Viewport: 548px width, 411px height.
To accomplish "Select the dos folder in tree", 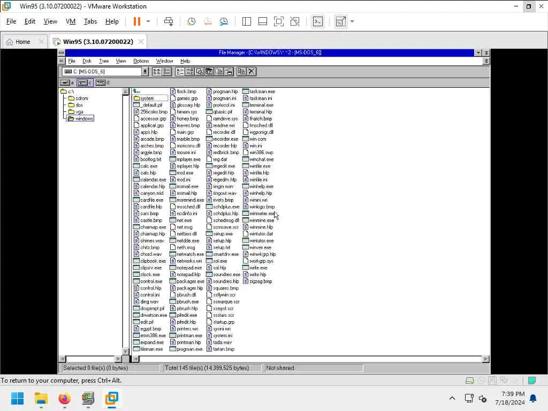I will 76,105.
